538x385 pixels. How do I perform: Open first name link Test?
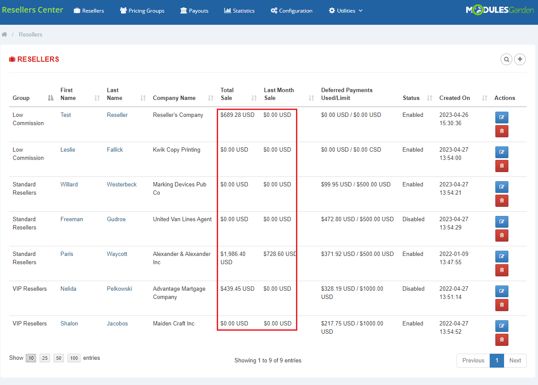tap(66, 115)
